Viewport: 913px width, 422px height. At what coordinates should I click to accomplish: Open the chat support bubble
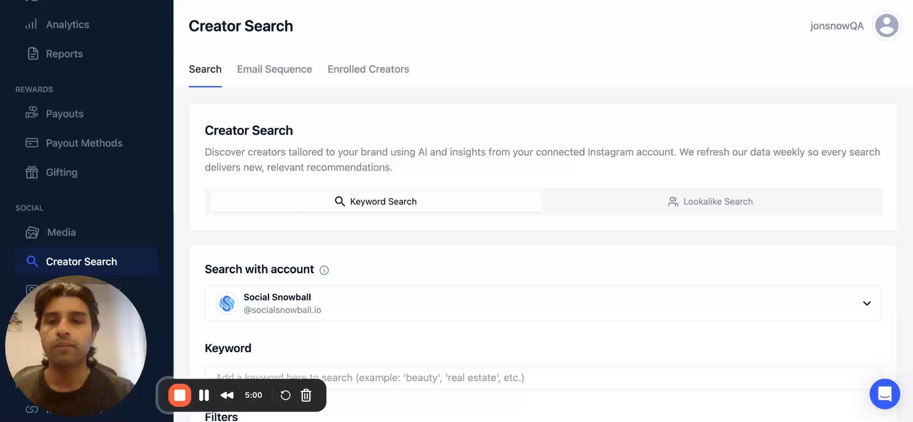884,393
